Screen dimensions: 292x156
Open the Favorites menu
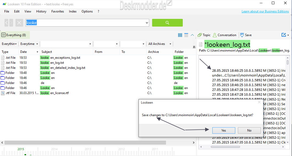[58, 11]
